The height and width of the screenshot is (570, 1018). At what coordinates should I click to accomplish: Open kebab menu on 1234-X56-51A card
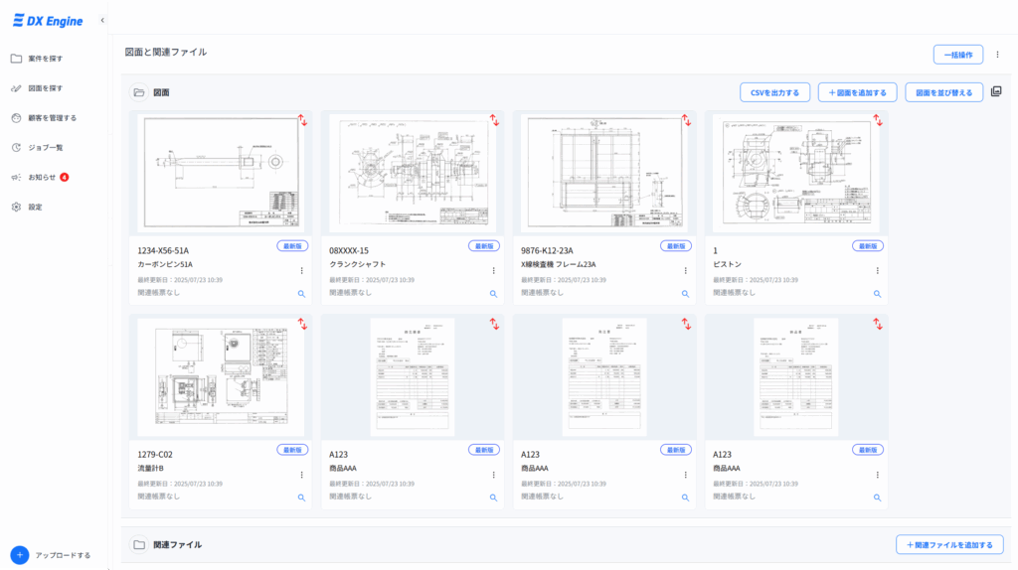pos(302,270)
